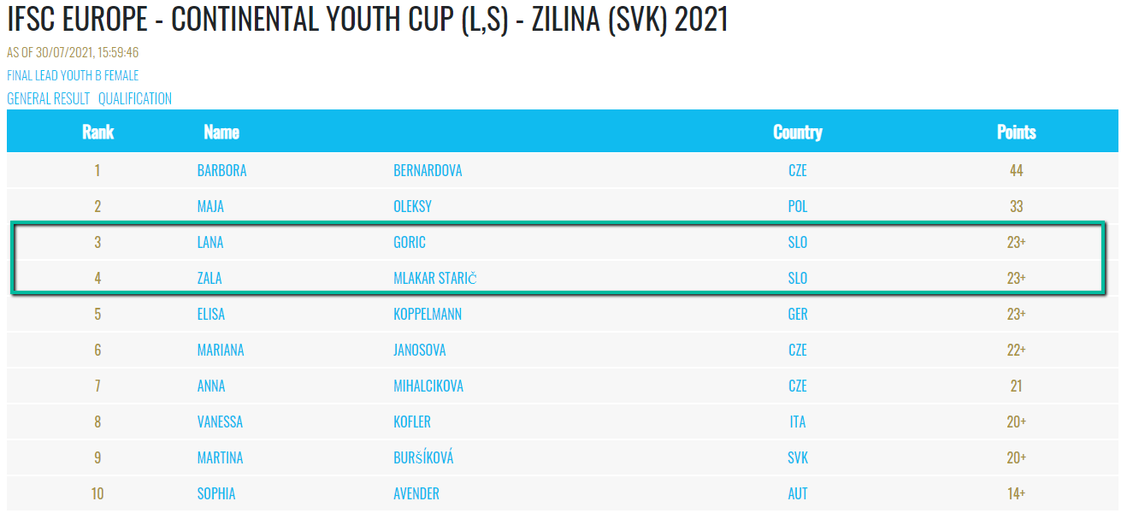The width and height of the screenshot is (1127, 519).
Task: Click the KOPPELMANN surname link
Action: tap(428, 314)
